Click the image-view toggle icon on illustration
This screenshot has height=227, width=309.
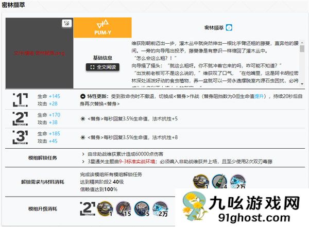[66, 24]
